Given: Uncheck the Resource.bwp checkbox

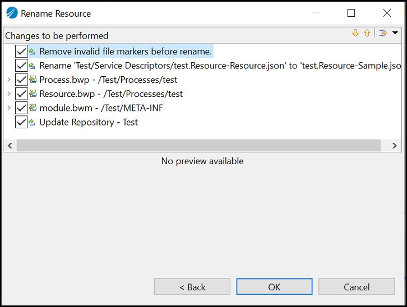Looking at the screenshot, I should [21, 94].
